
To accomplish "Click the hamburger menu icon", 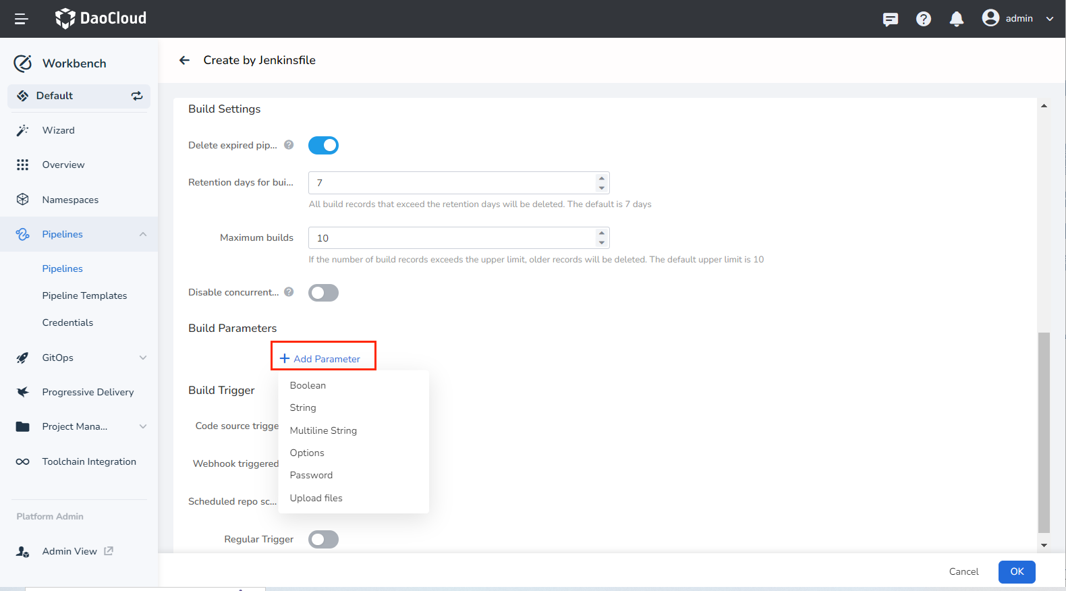I will (21, 19).
